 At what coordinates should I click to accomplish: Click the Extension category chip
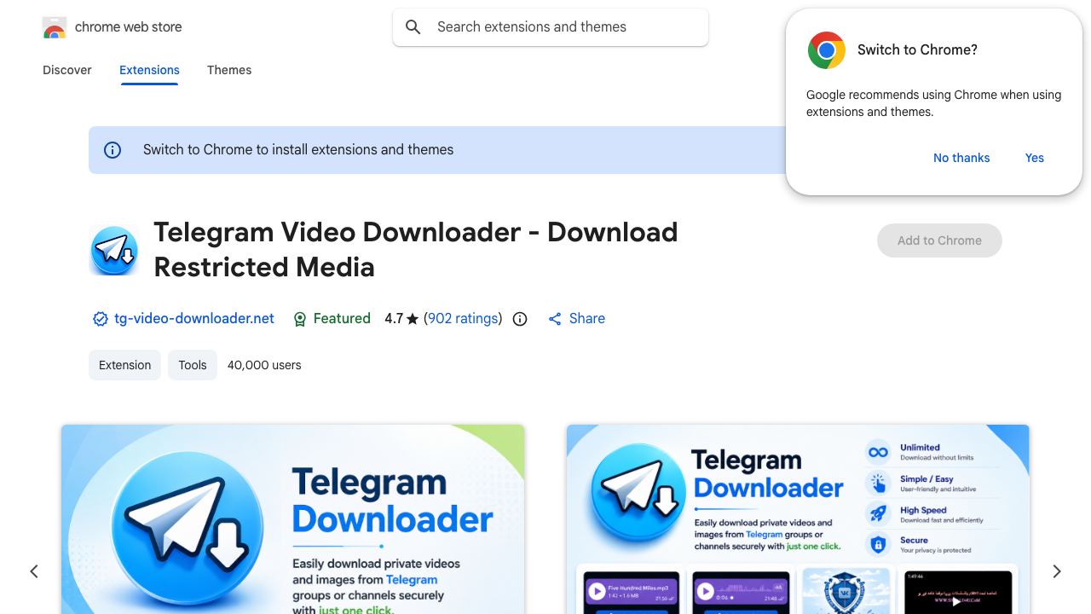[x=124, y=365]
